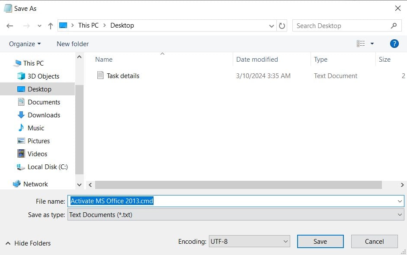Create a New folder
The image size is (407, 255).
pos(73,44)
